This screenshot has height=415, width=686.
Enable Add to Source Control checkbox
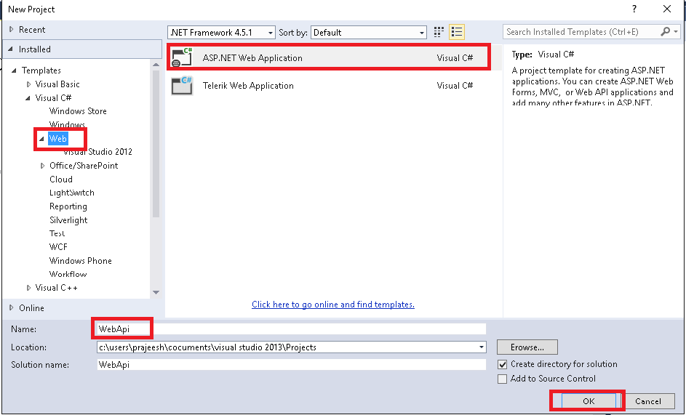click(x=502, y=379)
